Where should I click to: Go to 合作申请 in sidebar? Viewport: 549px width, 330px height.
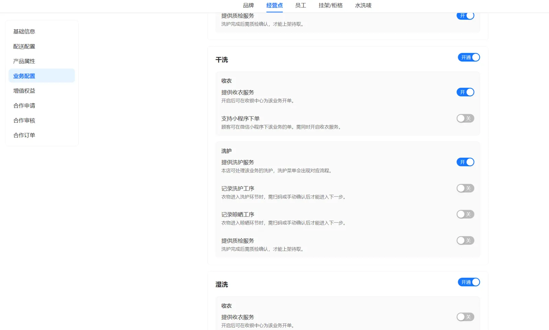point(42,106)
